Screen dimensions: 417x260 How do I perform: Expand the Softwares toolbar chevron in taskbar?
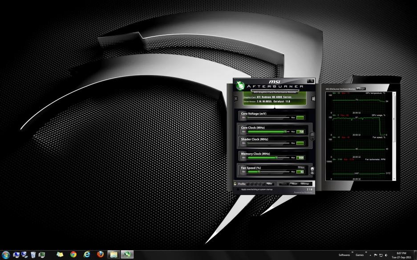352,252
